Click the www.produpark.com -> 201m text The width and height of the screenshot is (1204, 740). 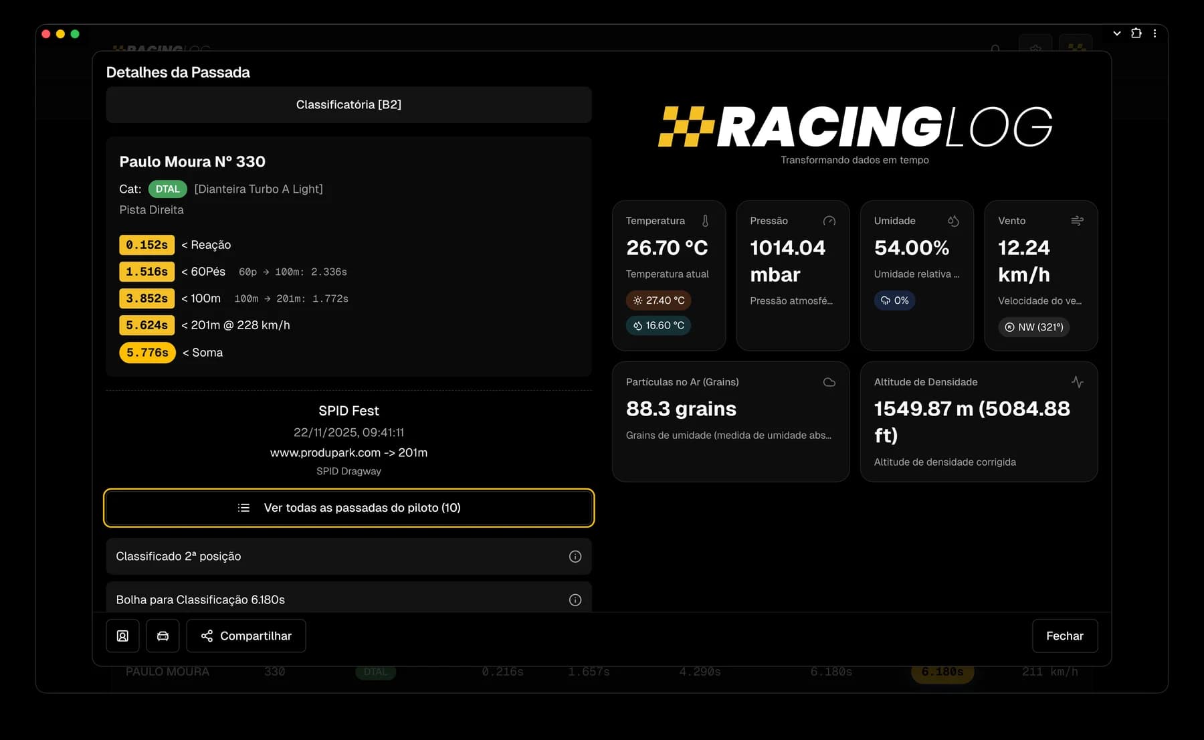pyautogui.click(x=349, y=453)
